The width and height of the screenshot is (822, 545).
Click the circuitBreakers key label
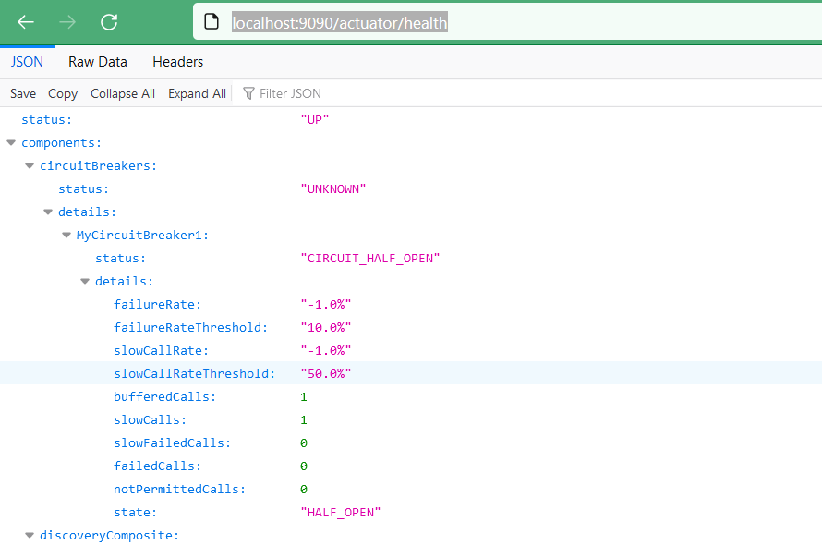(99, 165)
